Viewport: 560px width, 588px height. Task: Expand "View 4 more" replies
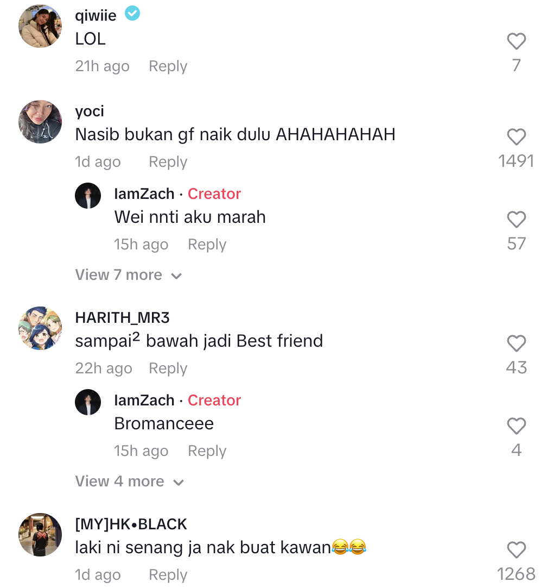(129, 481)
